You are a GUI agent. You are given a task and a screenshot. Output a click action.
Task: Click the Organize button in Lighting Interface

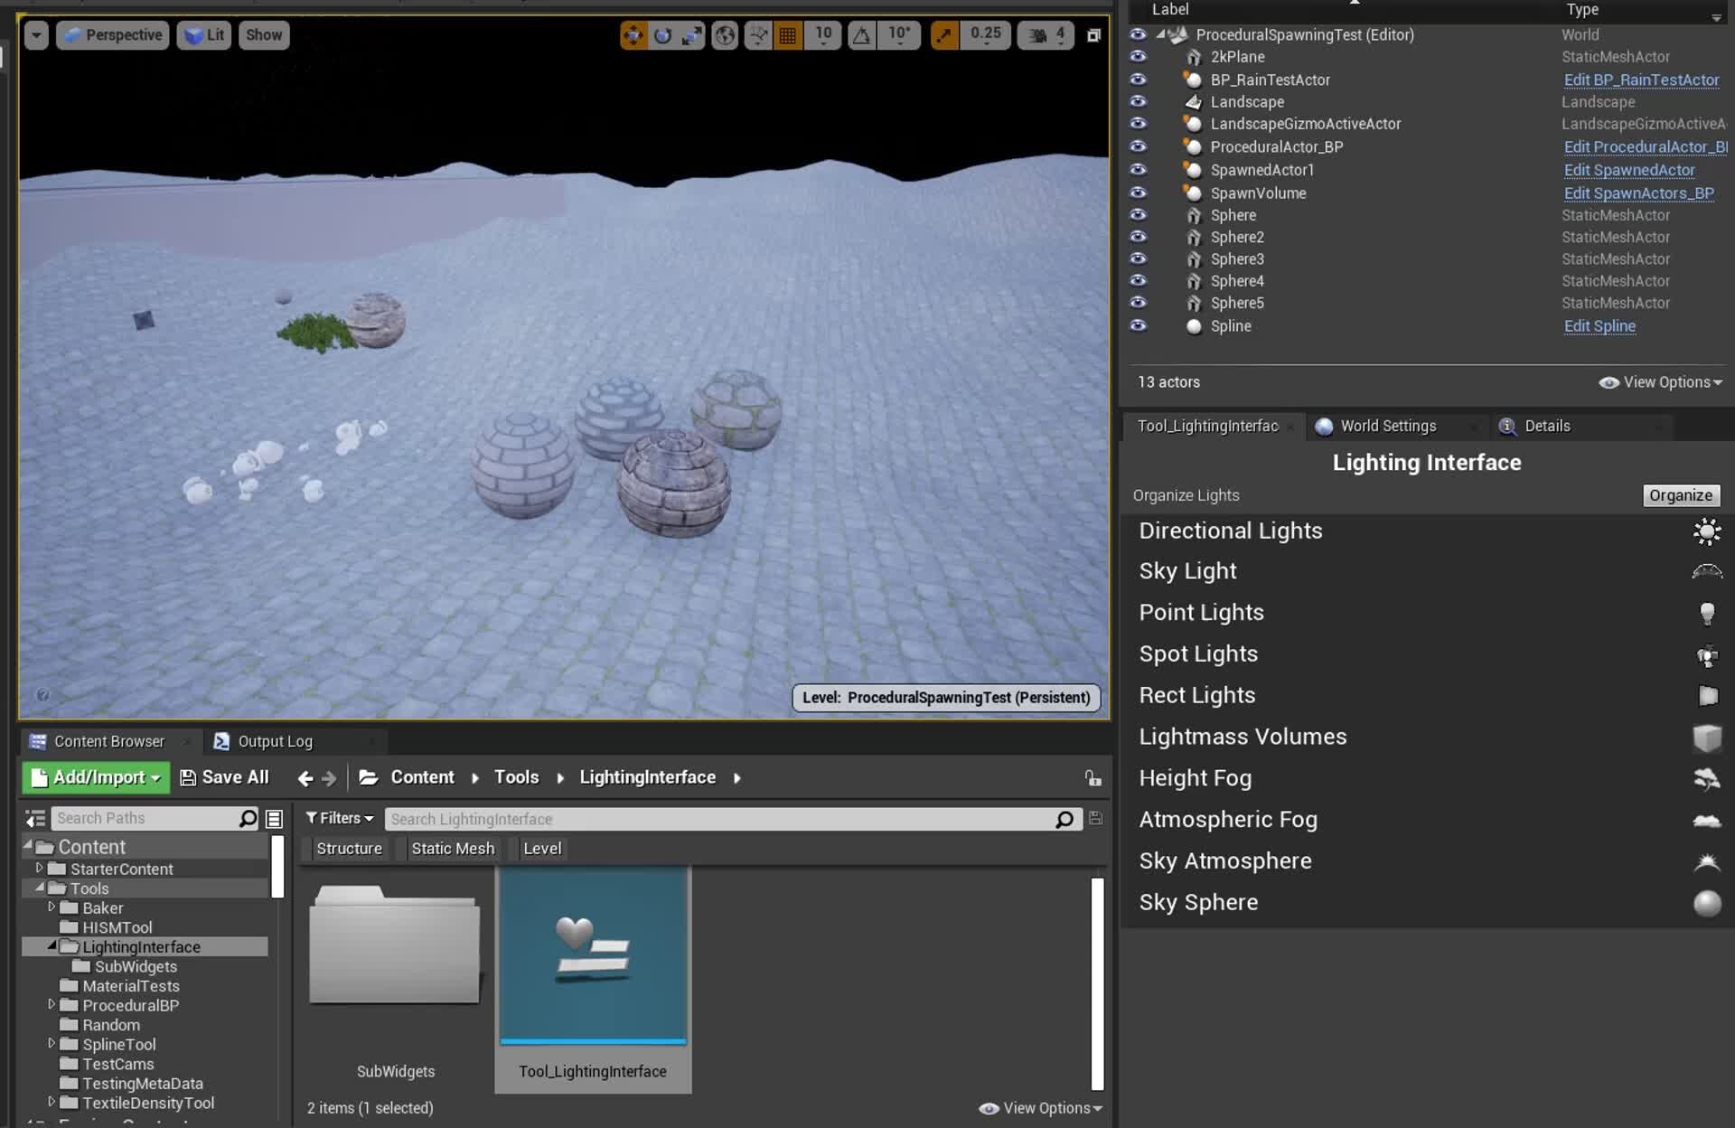(1680, 495)
